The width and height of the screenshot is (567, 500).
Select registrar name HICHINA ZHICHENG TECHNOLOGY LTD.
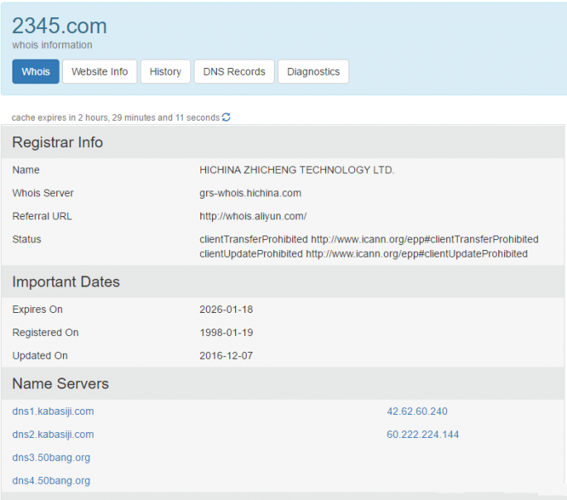coord(297,170)
